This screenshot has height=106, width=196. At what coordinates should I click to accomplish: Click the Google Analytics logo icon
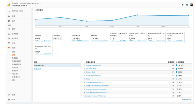click(9, 5)
